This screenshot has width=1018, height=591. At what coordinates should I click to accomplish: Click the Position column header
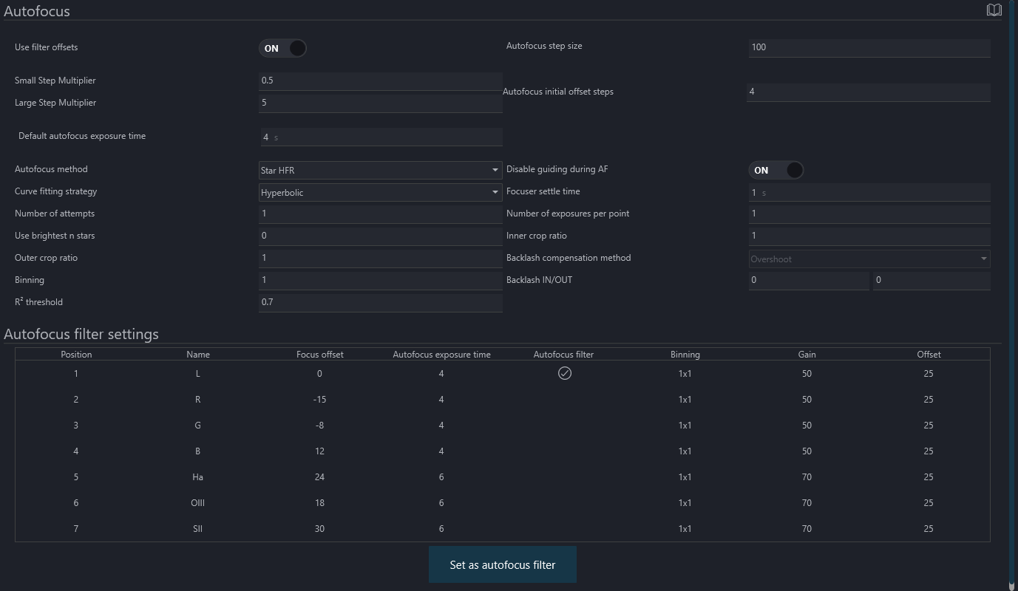(x=76, y=355)
